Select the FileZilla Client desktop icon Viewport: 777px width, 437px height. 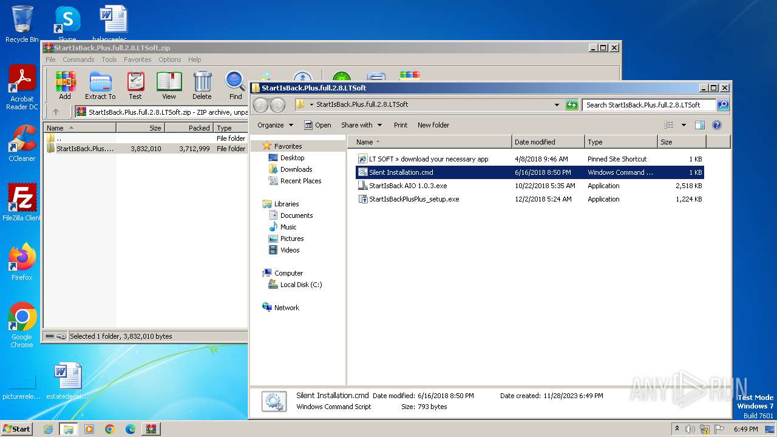[x=22, y=203]
